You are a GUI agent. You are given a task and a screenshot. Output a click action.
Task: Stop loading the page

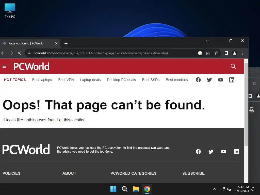(x=19, y=53)
